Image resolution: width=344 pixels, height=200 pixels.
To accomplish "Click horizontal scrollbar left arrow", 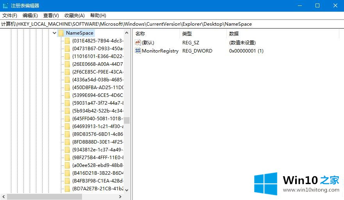I will [4, 197].
